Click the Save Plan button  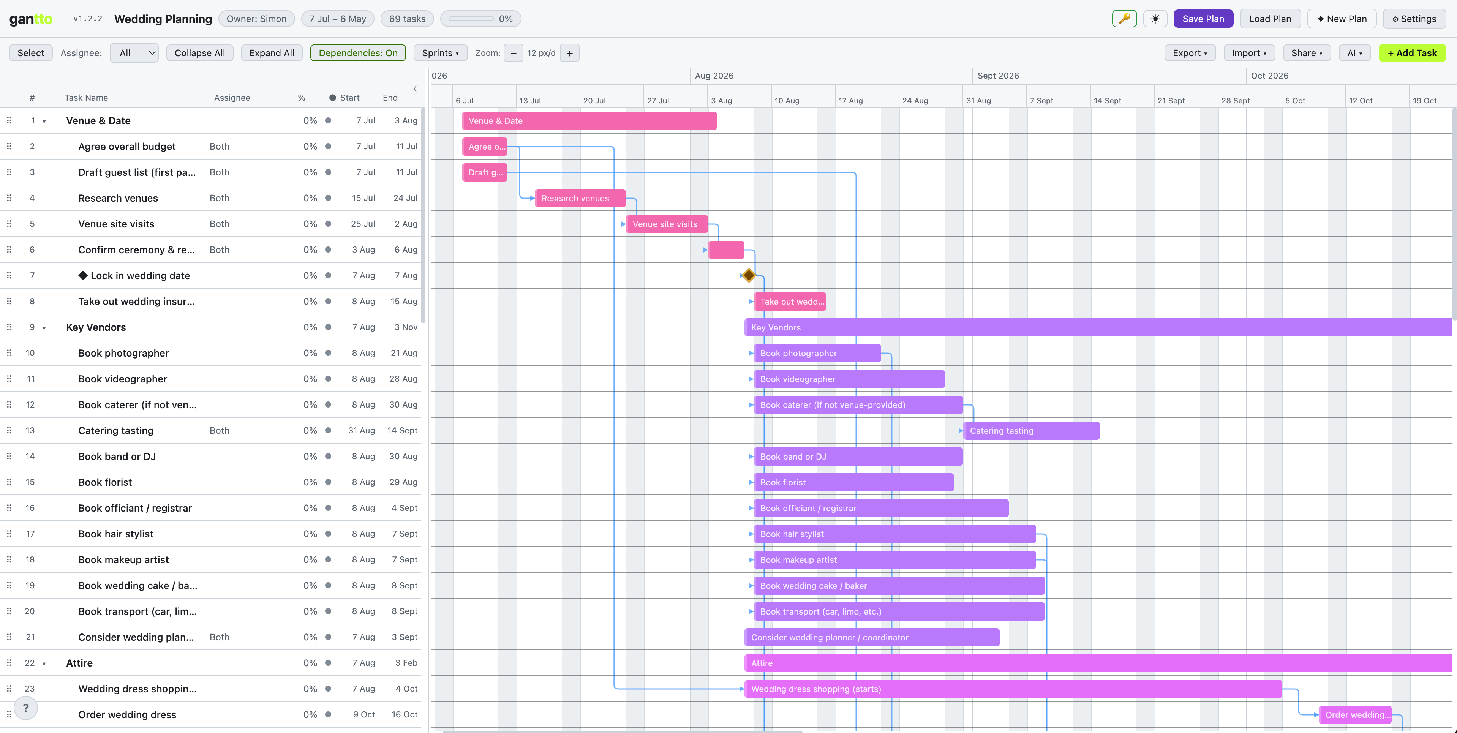coord(1203,19)
